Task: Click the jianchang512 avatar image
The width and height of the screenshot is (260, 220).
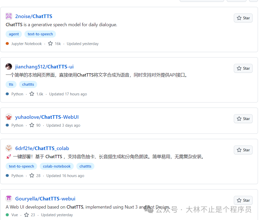Action: [9, 67]
